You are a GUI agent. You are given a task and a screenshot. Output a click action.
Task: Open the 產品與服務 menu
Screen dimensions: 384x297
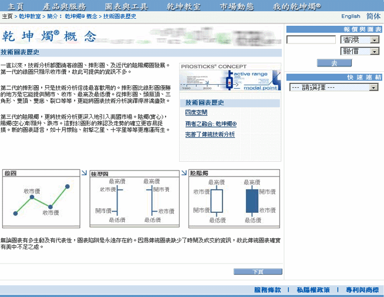[65, 6]
